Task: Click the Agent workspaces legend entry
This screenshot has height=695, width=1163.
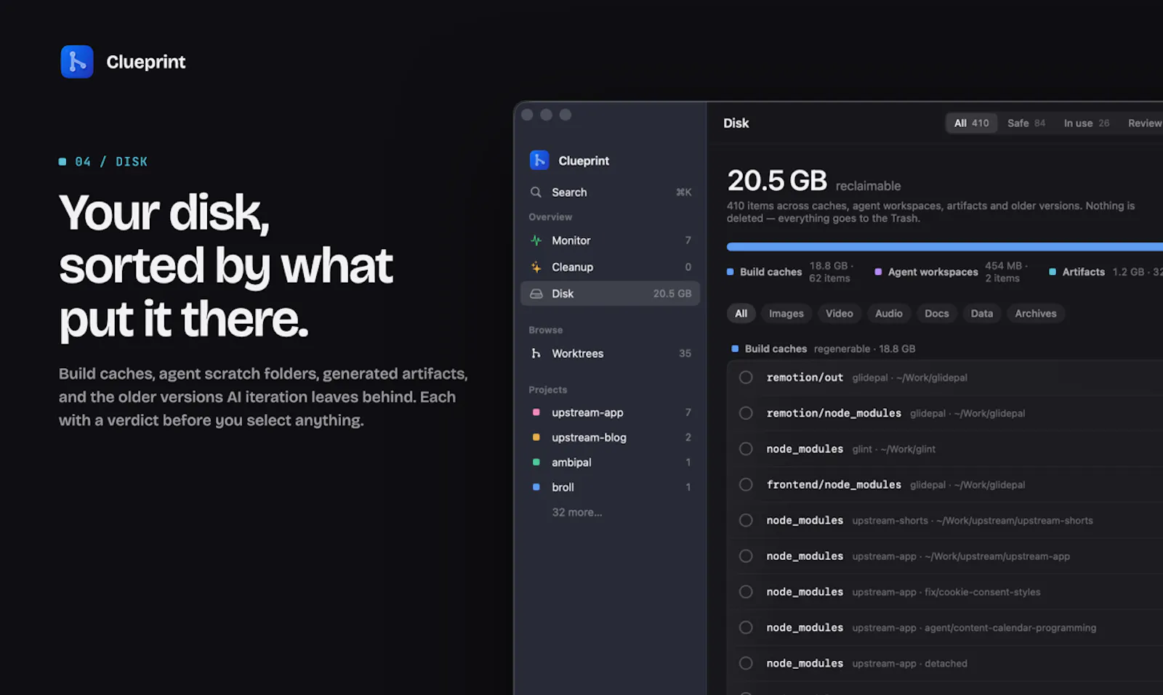Action: pyautogui.click(x=951, y=272)
